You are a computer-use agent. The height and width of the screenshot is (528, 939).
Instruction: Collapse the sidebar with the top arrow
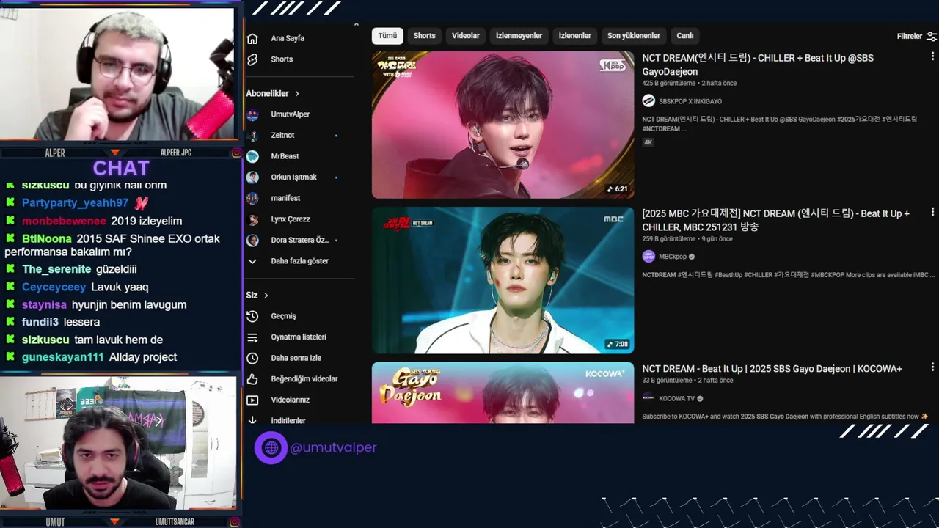[357, 24]
